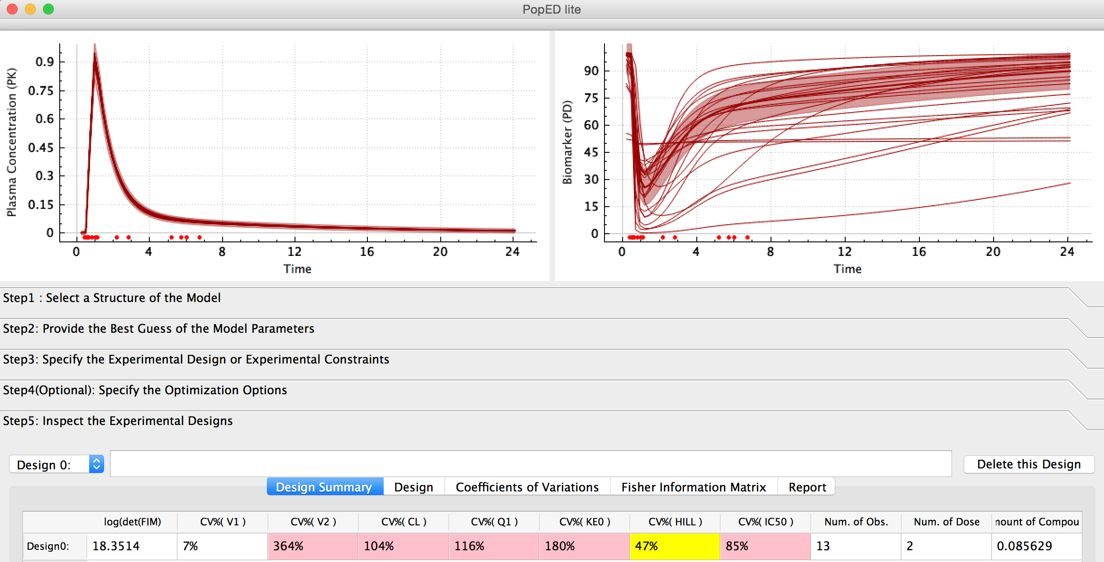Click the pink CV% V2 364% cell
The width and height of the screenshot is (1104, 562).
[x=313, y=546]
